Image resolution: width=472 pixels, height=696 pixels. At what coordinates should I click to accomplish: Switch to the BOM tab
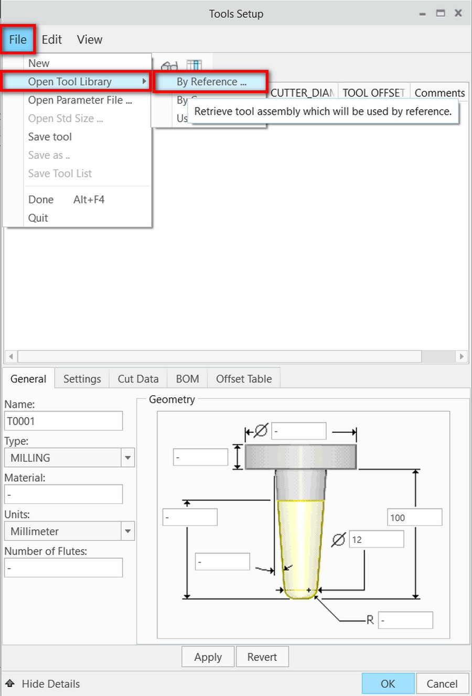[x=187, y=379]
